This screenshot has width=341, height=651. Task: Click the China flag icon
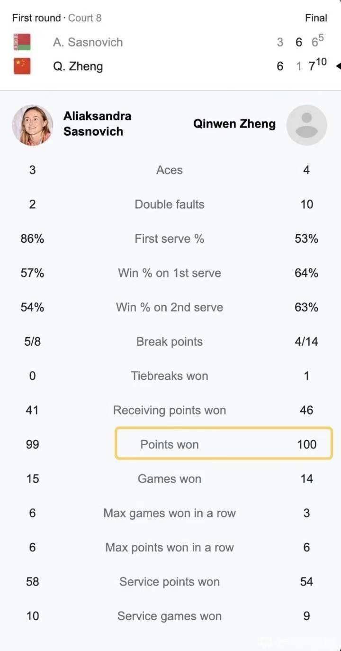point(22,66)
